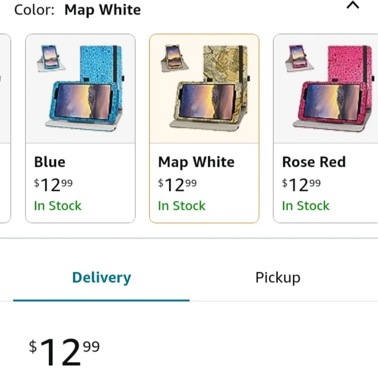The width and height of the screenshot is (378, 378).
Task: Click the $12.99 price under Blue
Action: pos(53,185)
